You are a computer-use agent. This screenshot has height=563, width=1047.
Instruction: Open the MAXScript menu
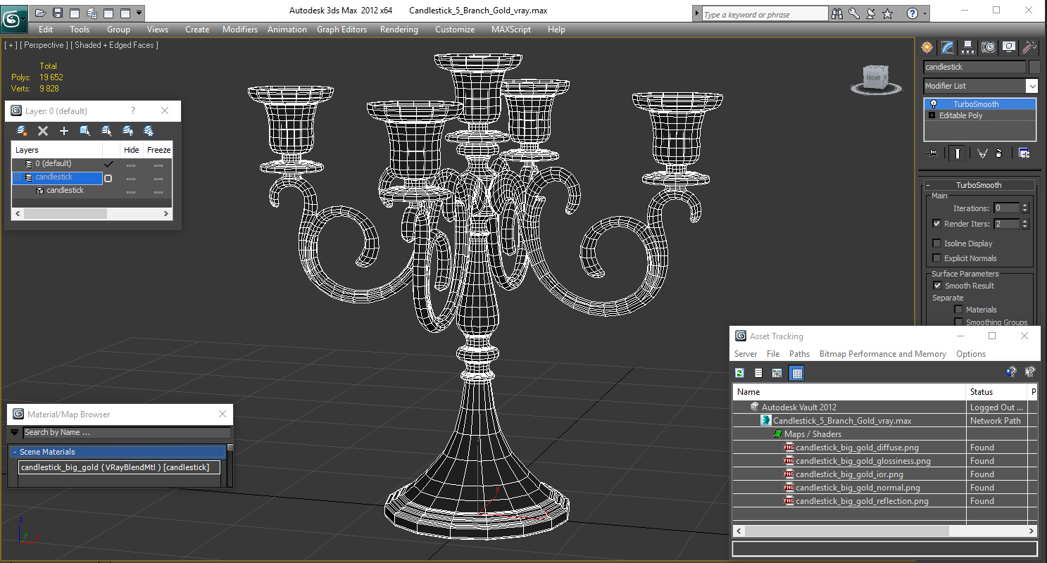click(511, 30)
